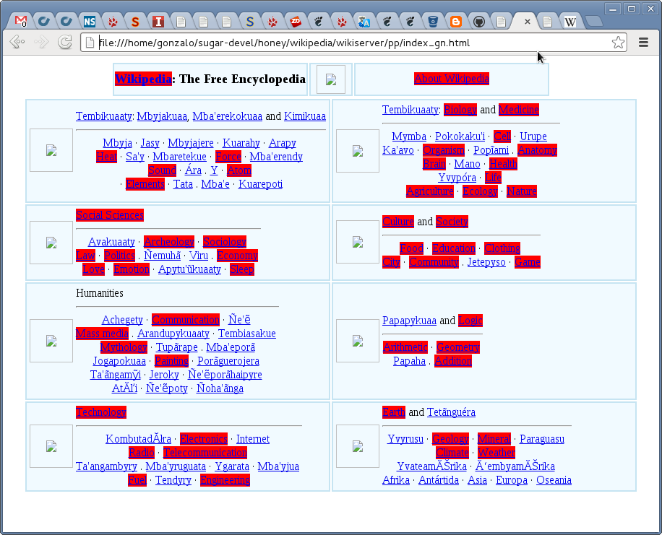Open the Pokokaku'i link

click(460, 136)
